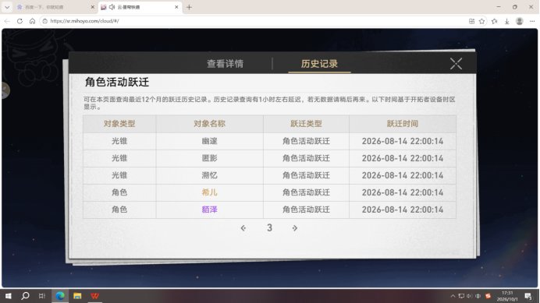The width and height of the screenshot is (540, 303).
Task: Open the notification center icon
Action: pos(528,296)
